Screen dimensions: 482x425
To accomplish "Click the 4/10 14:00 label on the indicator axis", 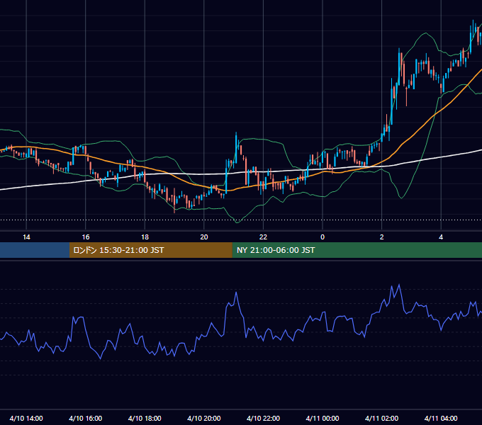I will pos(26,418).
